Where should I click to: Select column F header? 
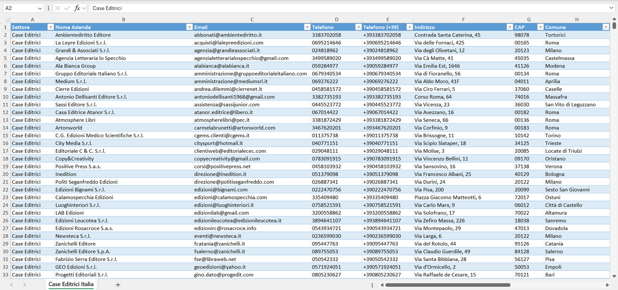tap(463, 20)
